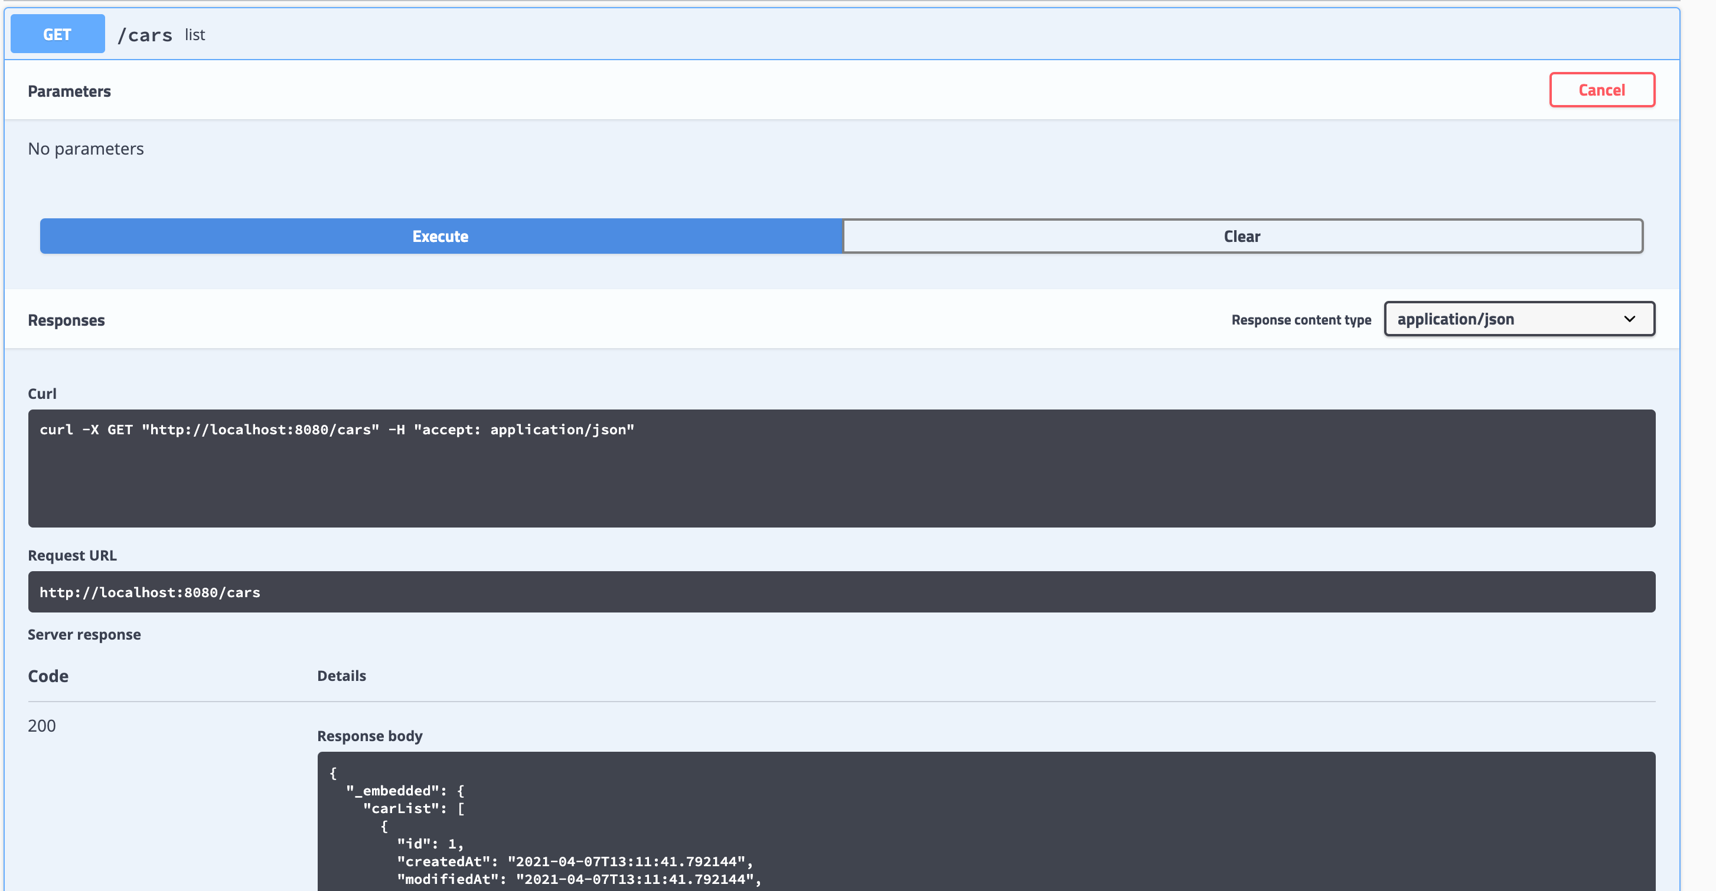Click the Responses section heading
This screenshot has width=1716, height=891.
(67, 320)
